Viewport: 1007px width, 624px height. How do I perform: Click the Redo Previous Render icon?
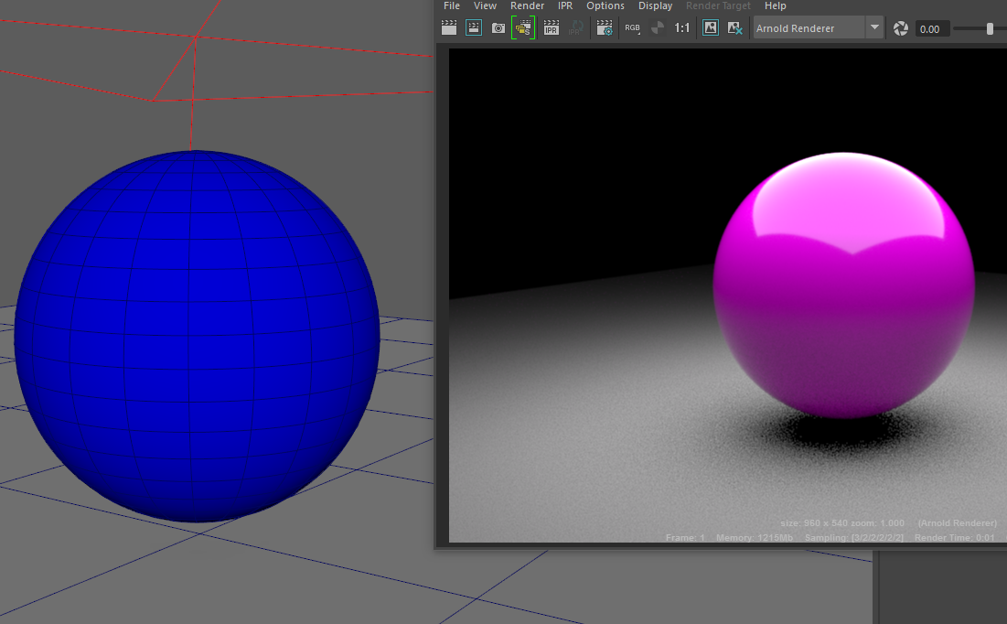coord(449,27)
